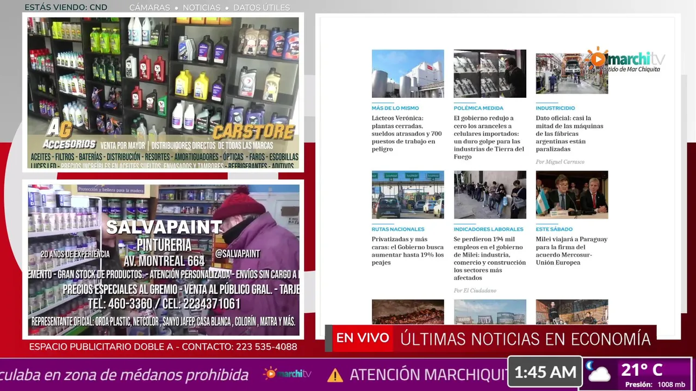Click the Lácteos Verónica article thumbnail

(408, 74)
